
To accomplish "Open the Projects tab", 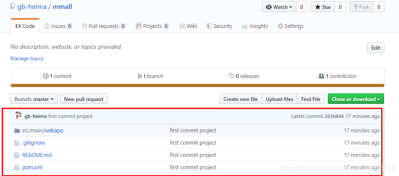I will 152,26.
